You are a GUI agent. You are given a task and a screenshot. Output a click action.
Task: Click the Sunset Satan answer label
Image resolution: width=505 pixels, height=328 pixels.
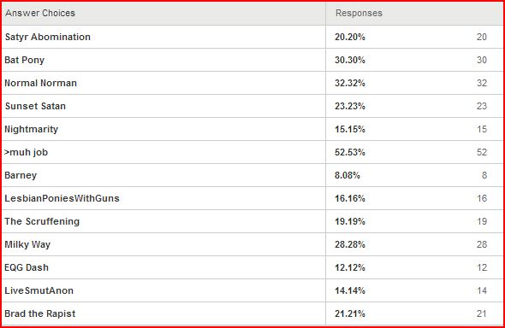35,106
